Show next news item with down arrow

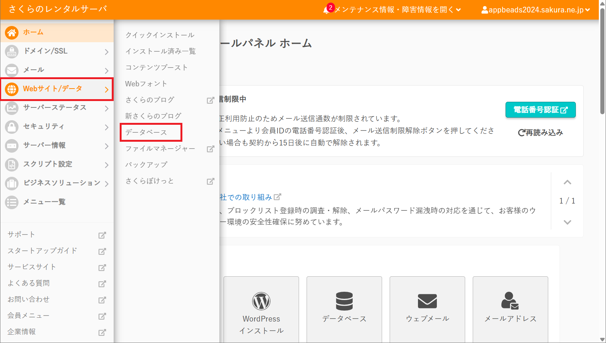coord(567,222)
